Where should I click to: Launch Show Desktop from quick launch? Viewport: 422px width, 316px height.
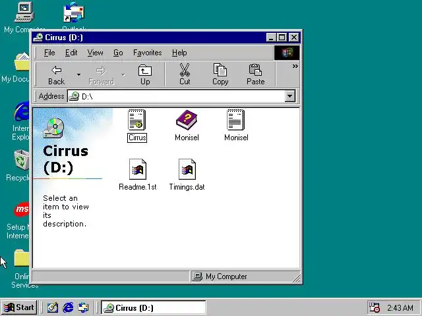[53, 307]
